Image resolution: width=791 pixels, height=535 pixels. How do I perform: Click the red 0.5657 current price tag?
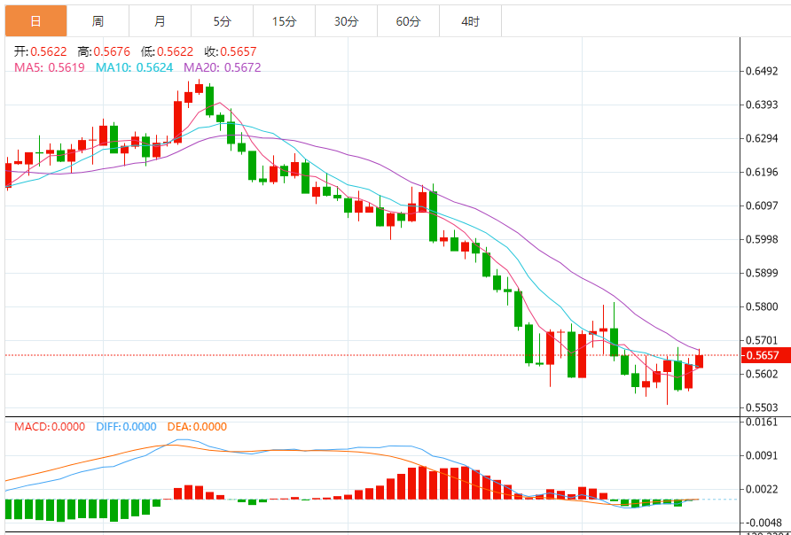763,355
